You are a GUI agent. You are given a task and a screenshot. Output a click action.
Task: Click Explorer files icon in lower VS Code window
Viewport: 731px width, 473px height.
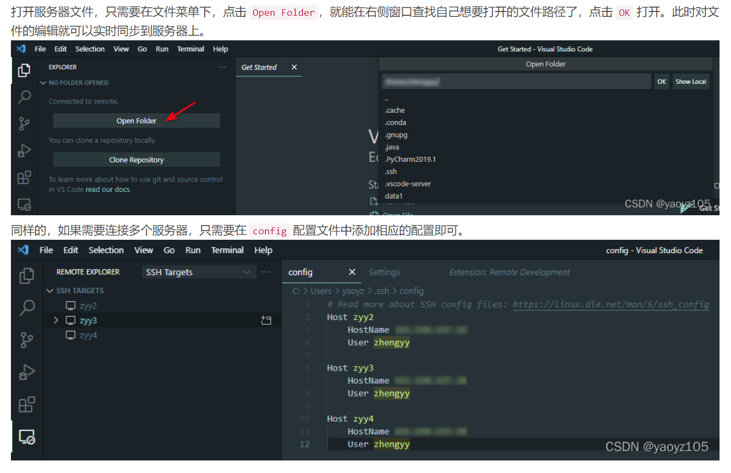point(27,276)
